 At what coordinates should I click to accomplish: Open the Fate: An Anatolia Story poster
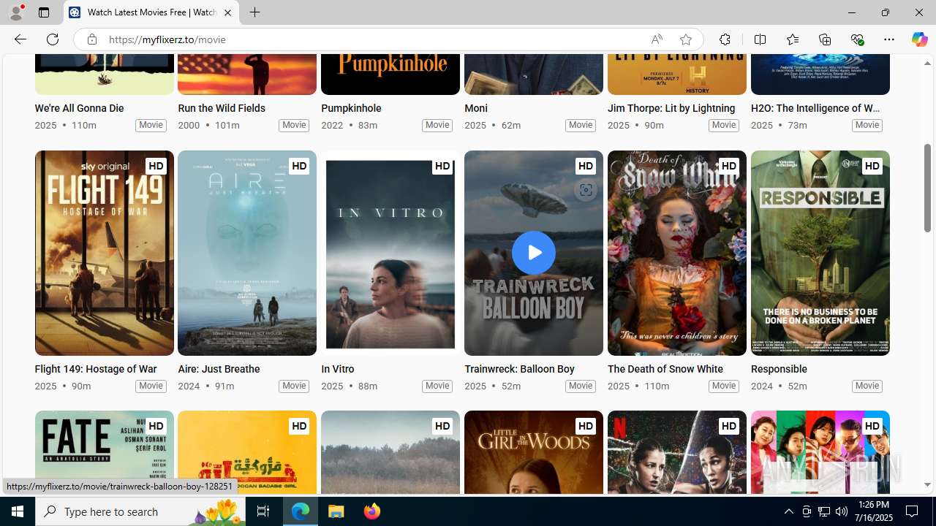(104, 452)
